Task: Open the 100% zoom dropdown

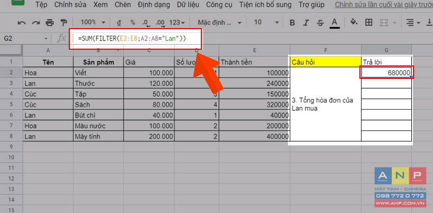Action: click(x=93, y=22)
